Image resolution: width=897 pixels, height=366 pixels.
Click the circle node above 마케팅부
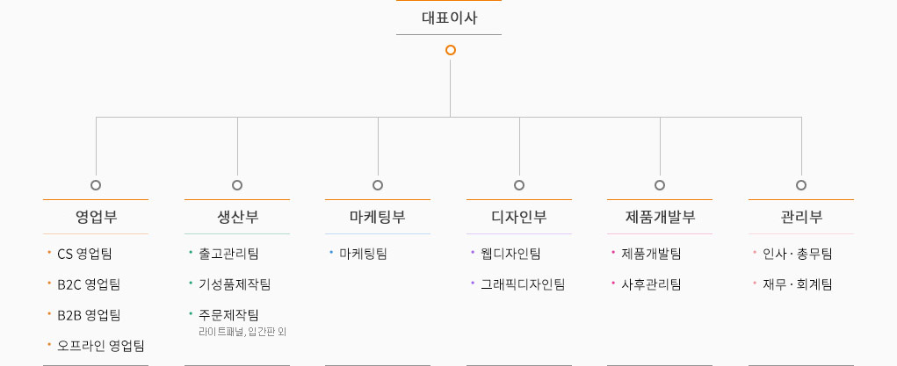click(378, 185)
